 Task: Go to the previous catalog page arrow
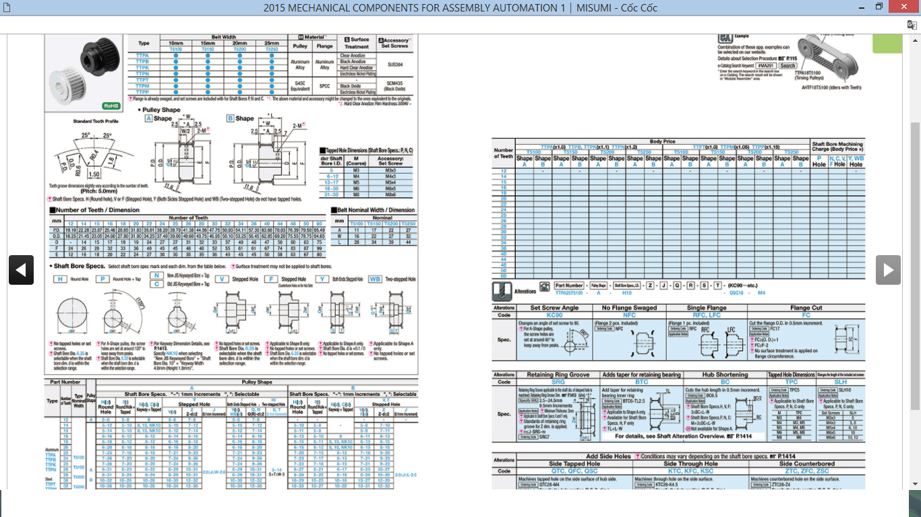(21, 270)
